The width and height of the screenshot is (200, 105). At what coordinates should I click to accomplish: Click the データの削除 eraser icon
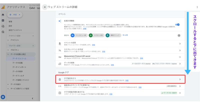pos(60,64)
